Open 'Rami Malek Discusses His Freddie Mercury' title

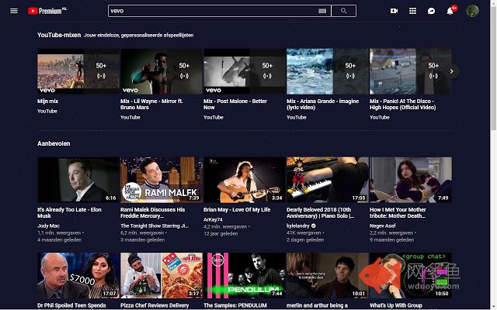click(152, 212)
